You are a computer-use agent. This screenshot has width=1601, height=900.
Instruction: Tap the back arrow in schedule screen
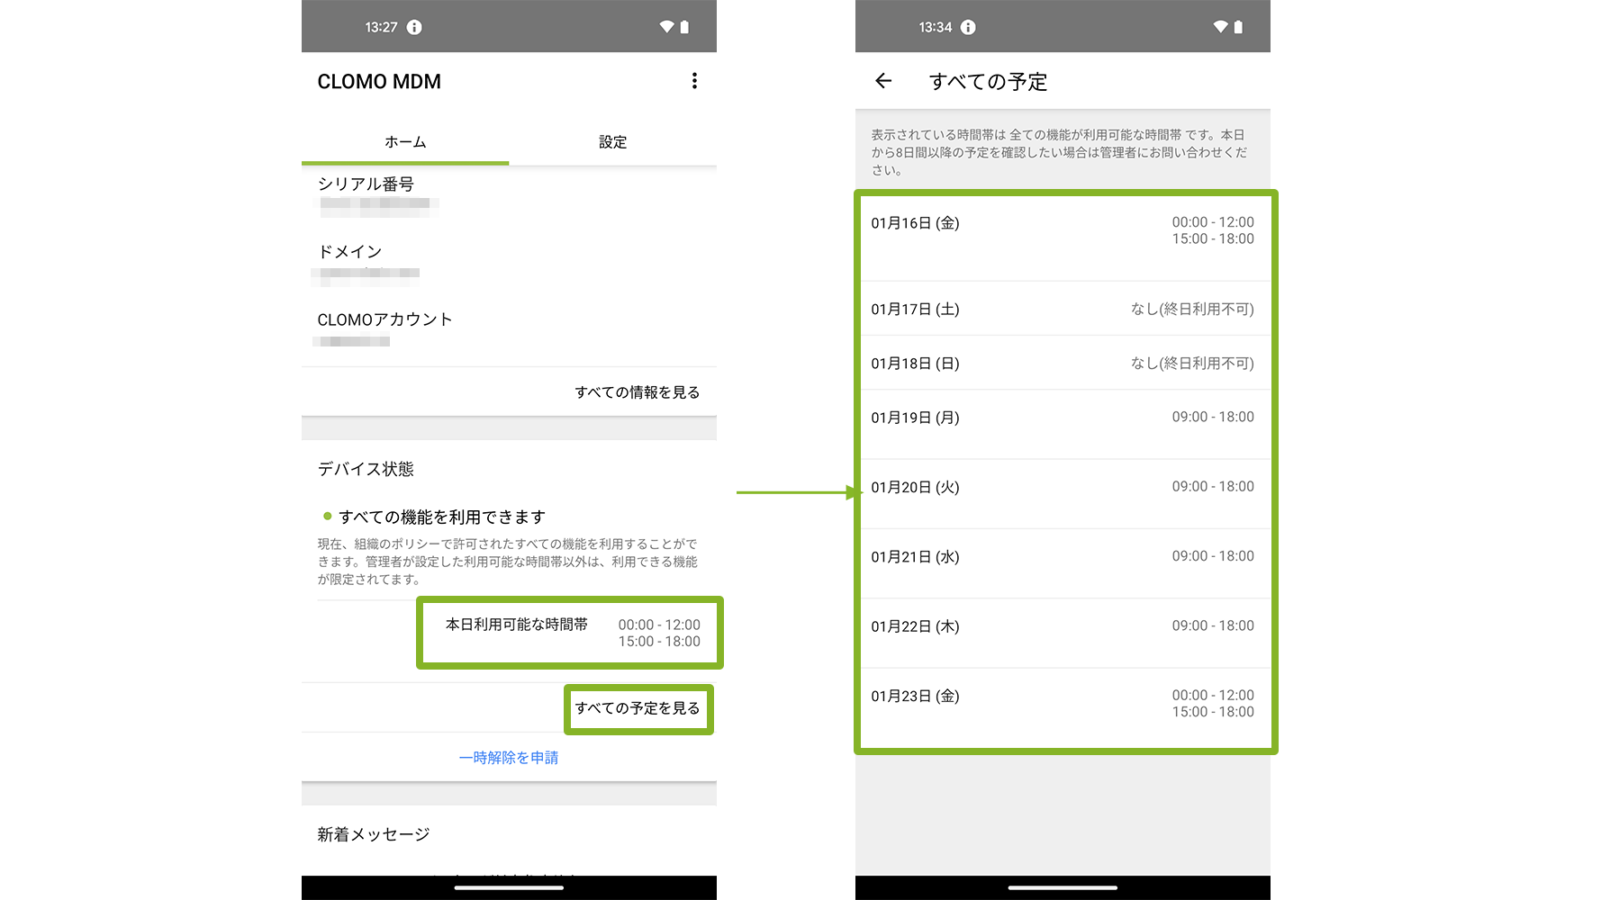coord(883,81)
